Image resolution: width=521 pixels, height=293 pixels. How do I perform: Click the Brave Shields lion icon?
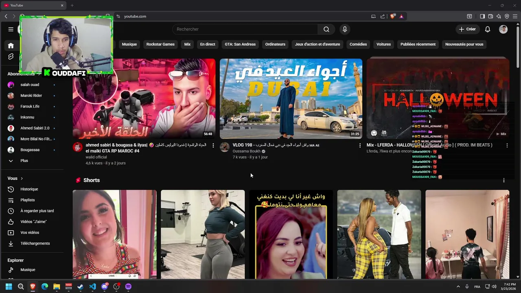coord(393,16)
